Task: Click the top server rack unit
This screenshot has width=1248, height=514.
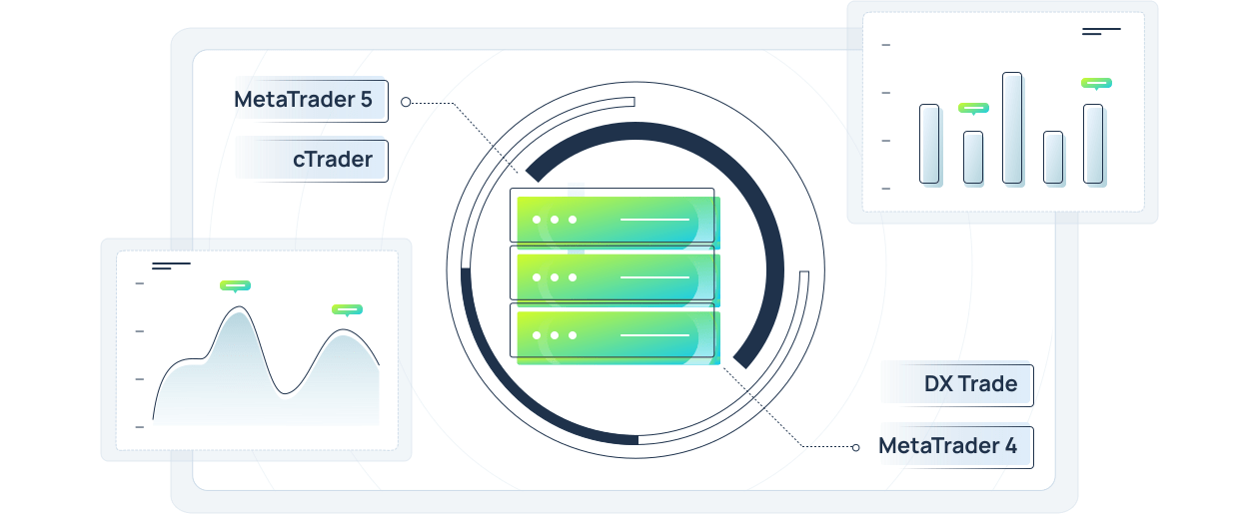Action: coord(615,217)
